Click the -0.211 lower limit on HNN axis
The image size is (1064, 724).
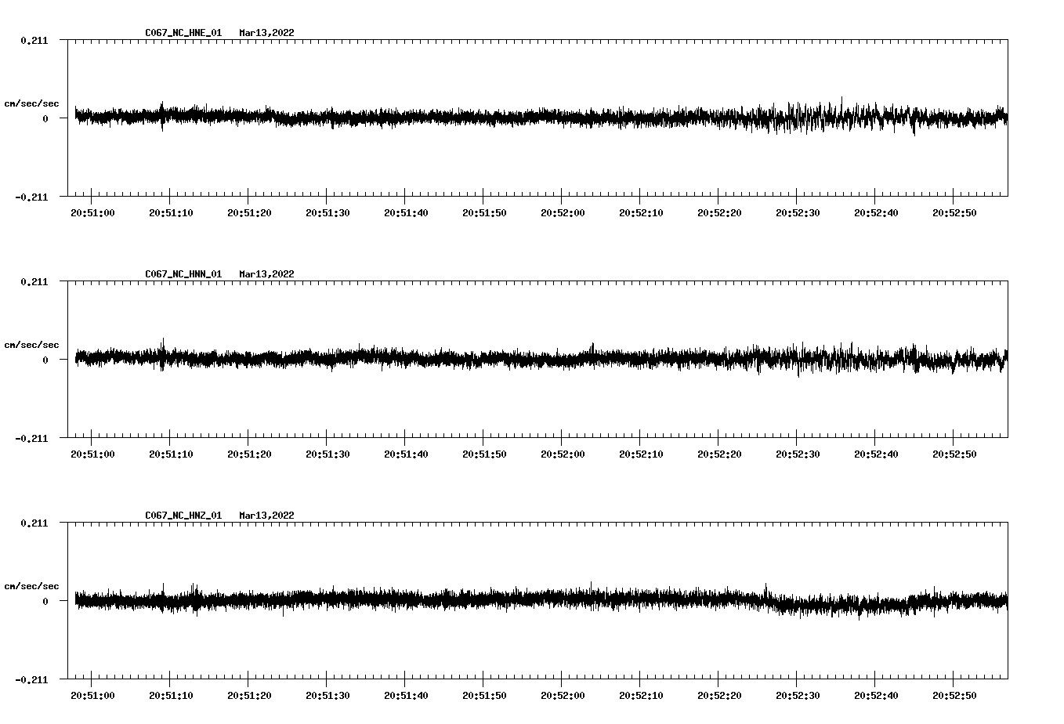click(31, 439)
